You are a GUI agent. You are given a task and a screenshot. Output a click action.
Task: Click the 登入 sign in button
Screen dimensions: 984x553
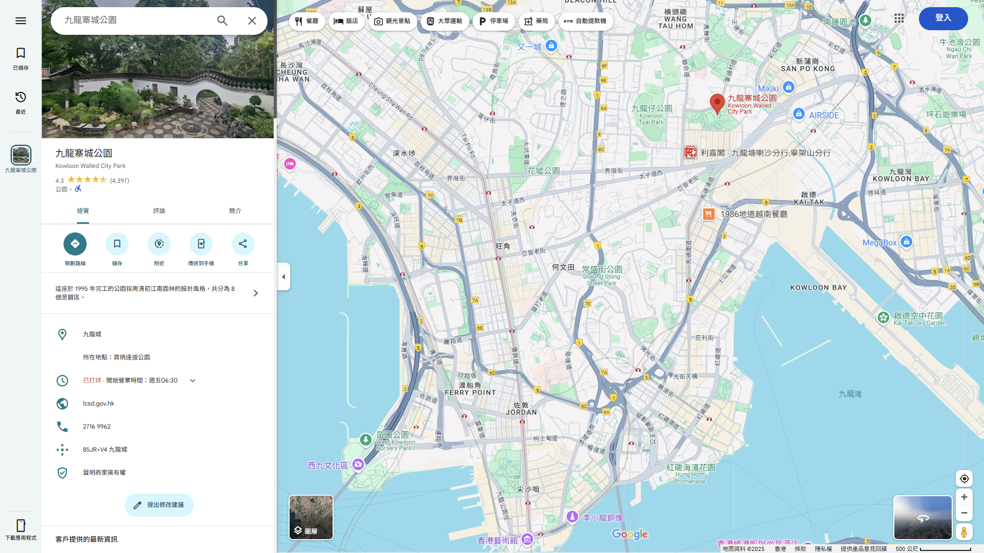943,18
